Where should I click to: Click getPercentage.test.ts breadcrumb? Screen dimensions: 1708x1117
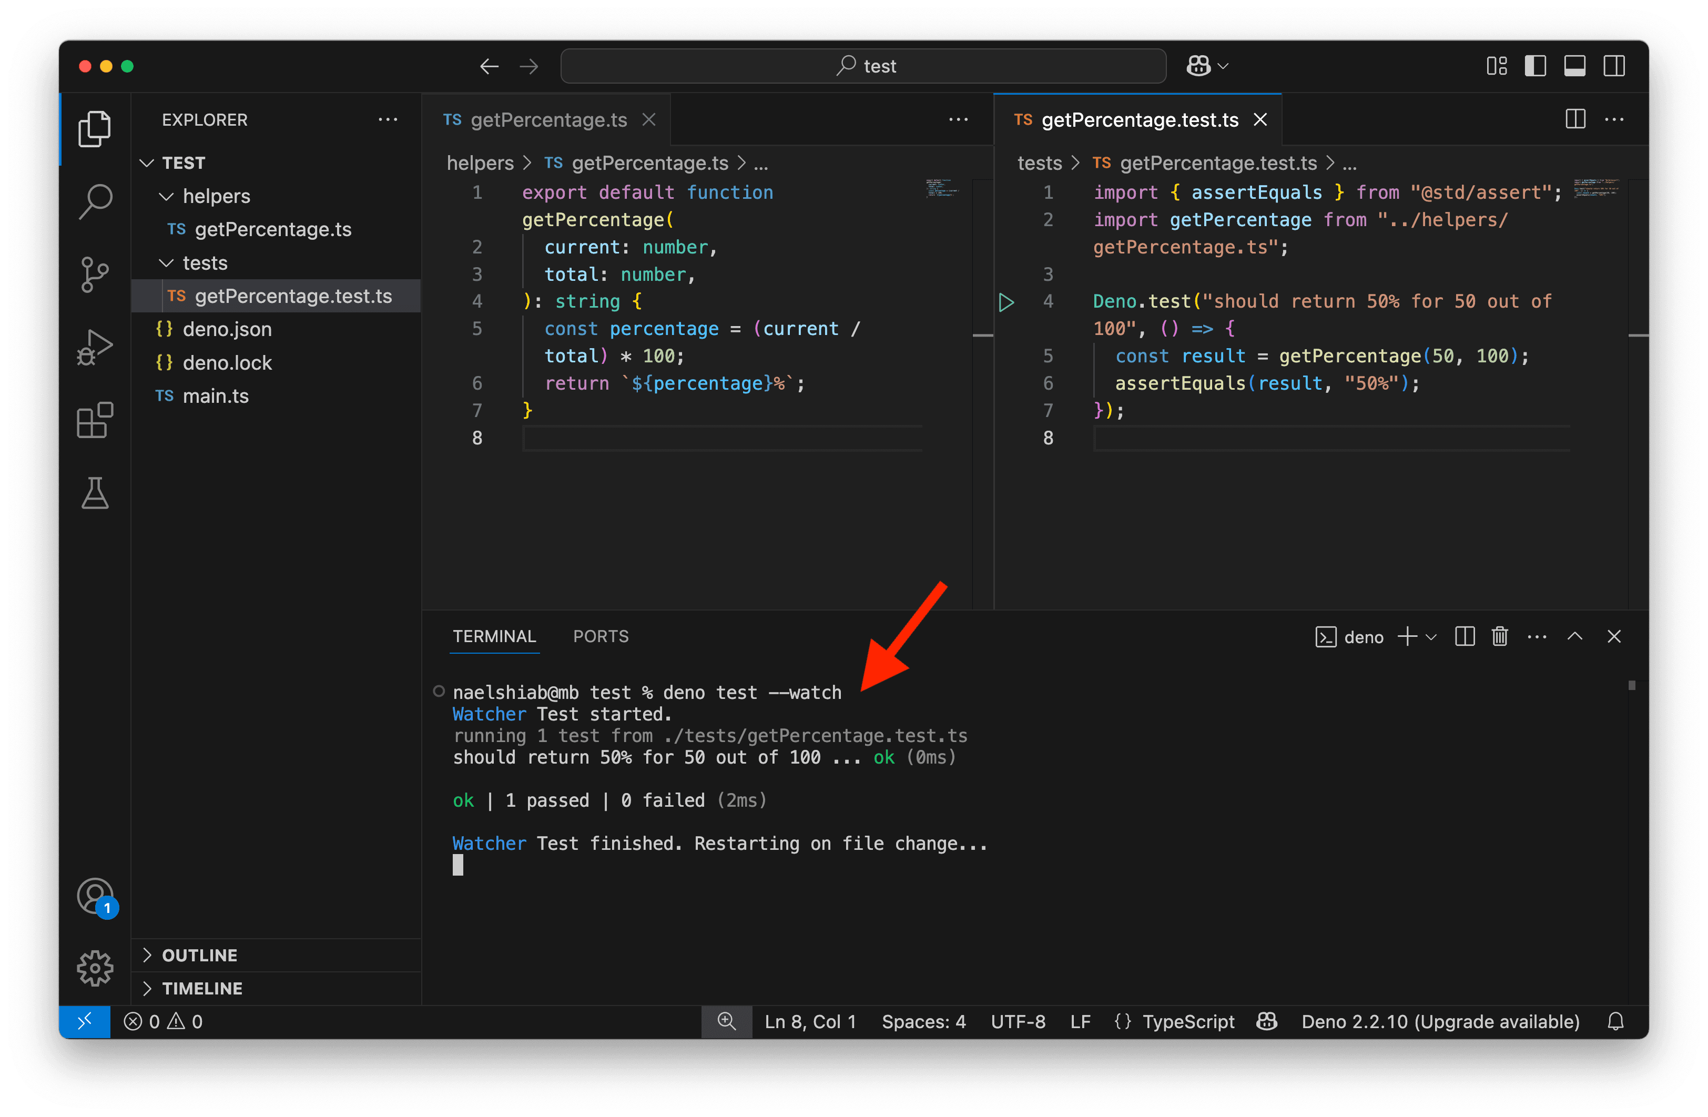[1218, 163]
